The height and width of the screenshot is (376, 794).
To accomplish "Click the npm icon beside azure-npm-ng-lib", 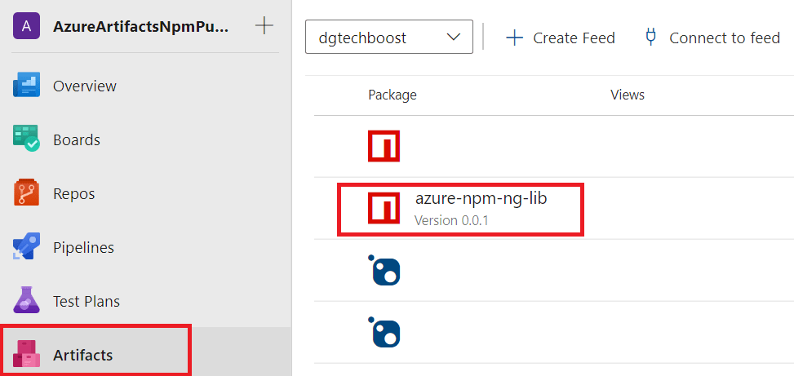I will pos(384,208).
